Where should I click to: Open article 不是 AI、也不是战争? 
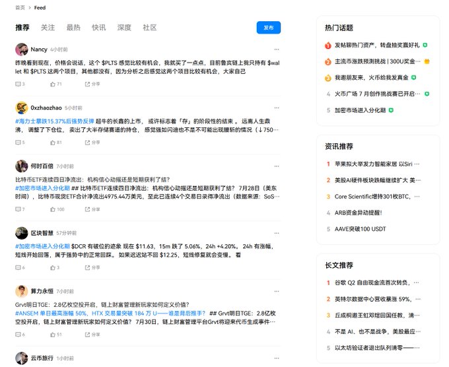point(378,331)
